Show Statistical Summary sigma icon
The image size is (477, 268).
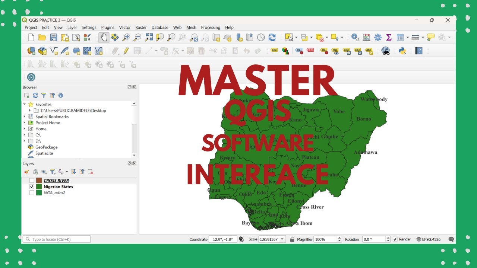click(389, 37)
